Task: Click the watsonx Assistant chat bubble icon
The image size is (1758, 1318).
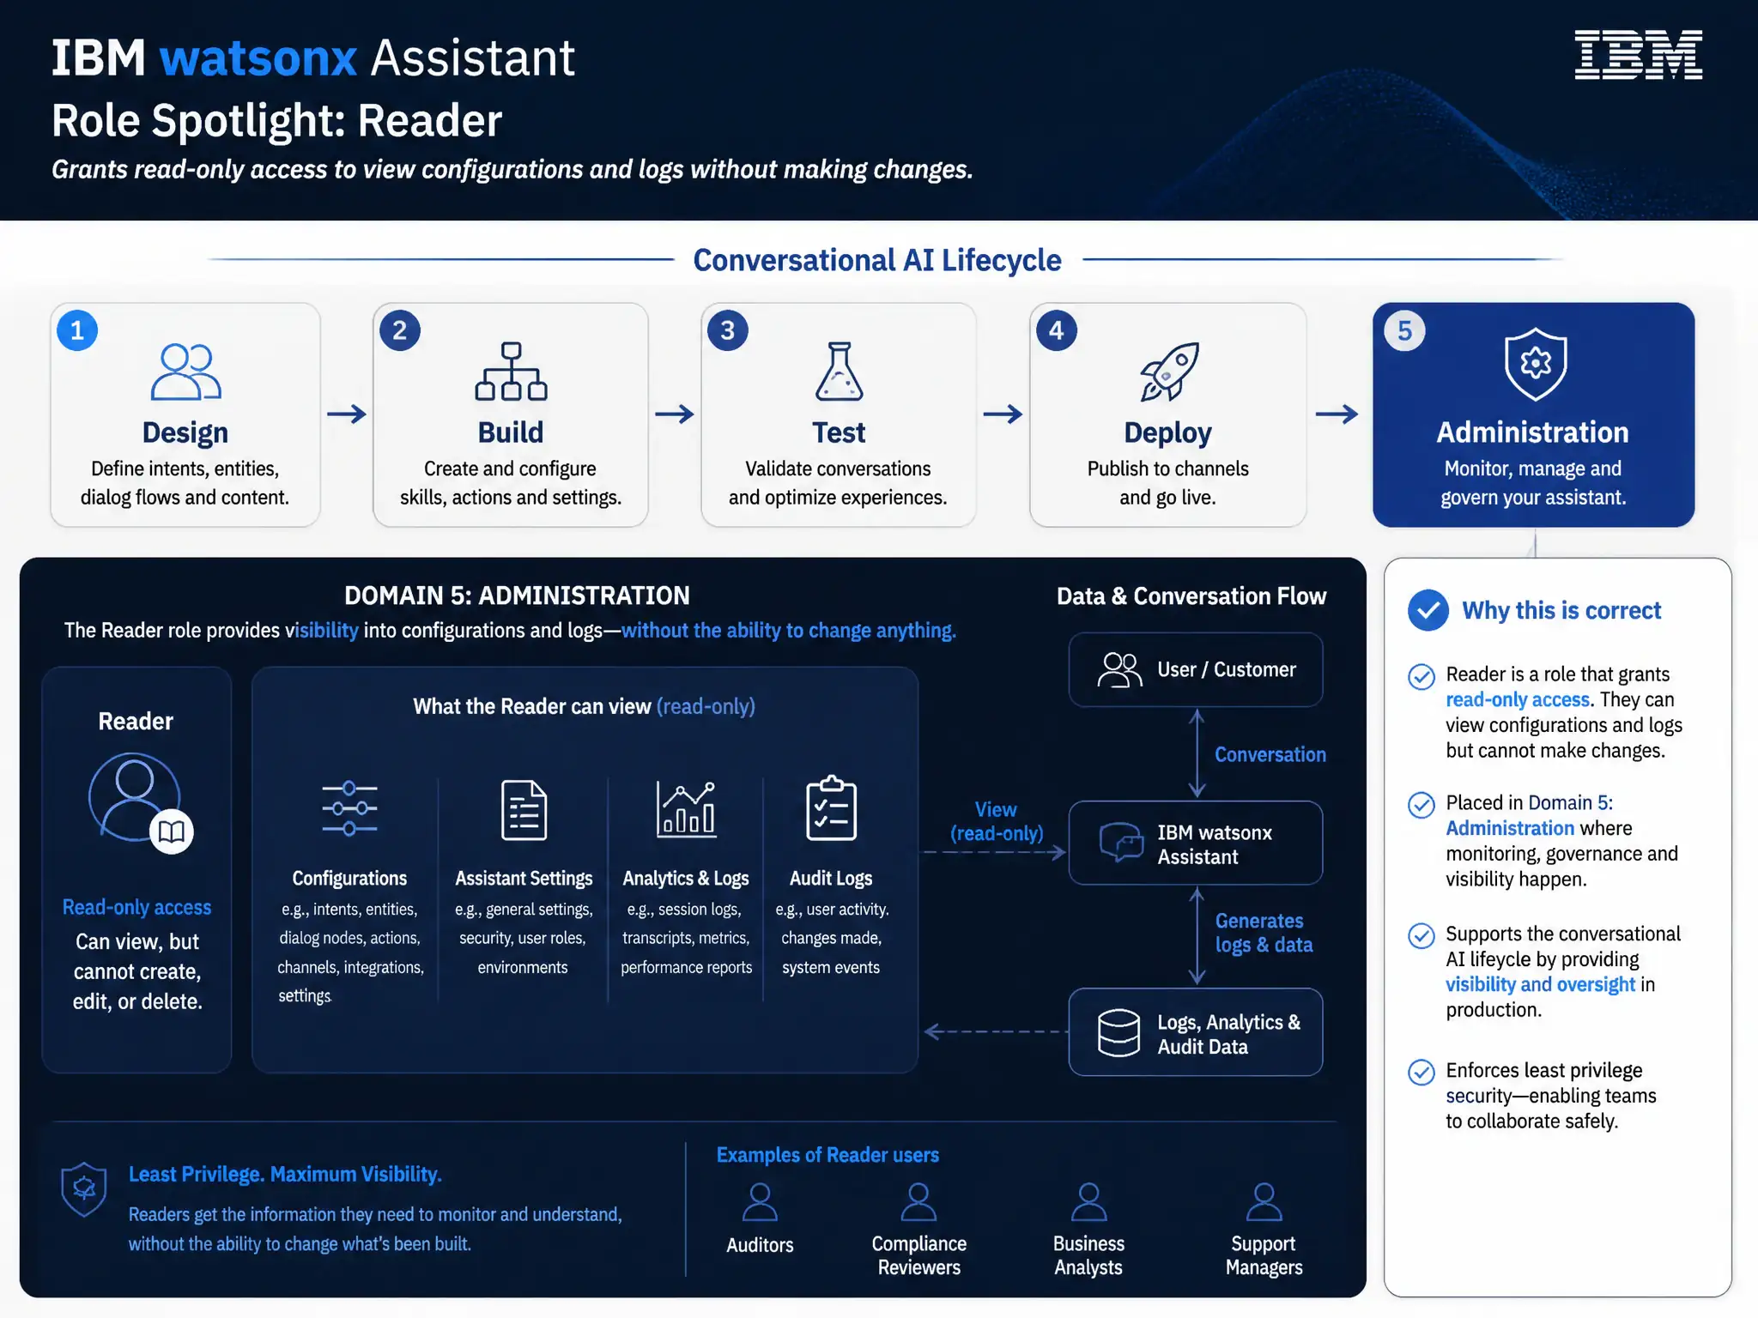Action: pyautogui.click(x=1121, y=843)
